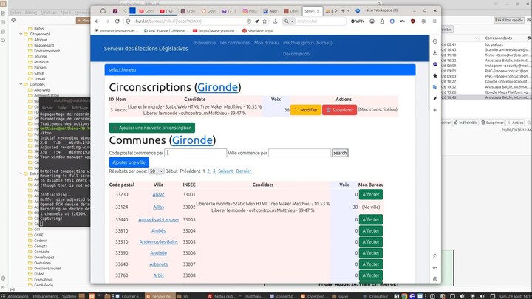
Task: Close the Serveur browser tab
Action: pos(318,11)
